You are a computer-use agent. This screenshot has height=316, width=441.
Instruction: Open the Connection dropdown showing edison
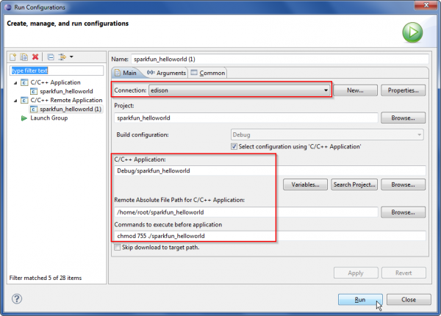tap(239, 90)
